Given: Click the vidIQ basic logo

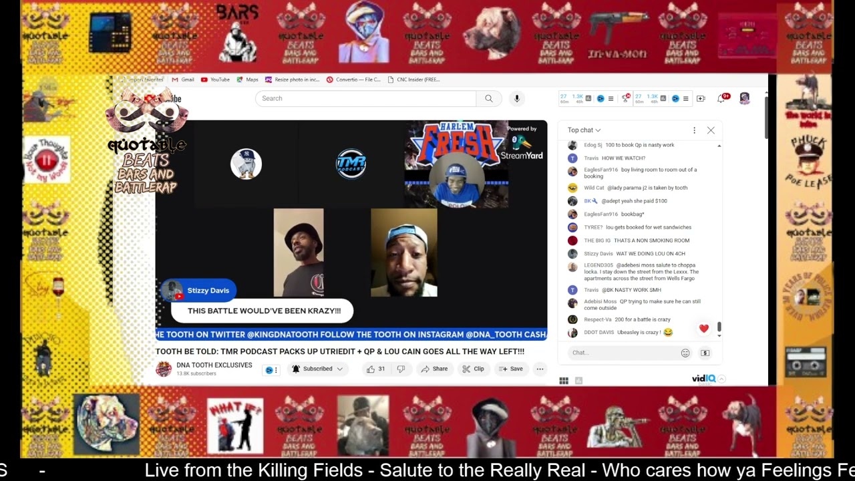Looking at the screenshot, I should pyautogui.click(x=704, y=379).
